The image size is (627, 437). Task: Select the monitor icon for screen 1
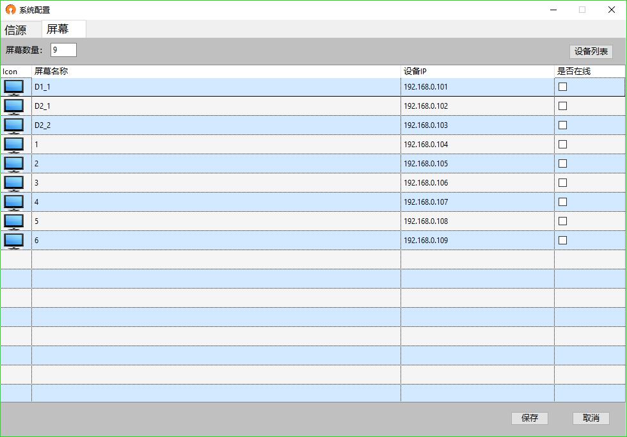click(14, 145)
